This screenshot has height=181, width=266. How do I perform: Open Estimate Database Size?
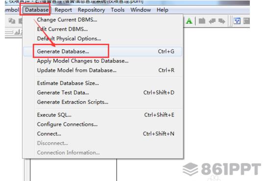pos(103,83)
